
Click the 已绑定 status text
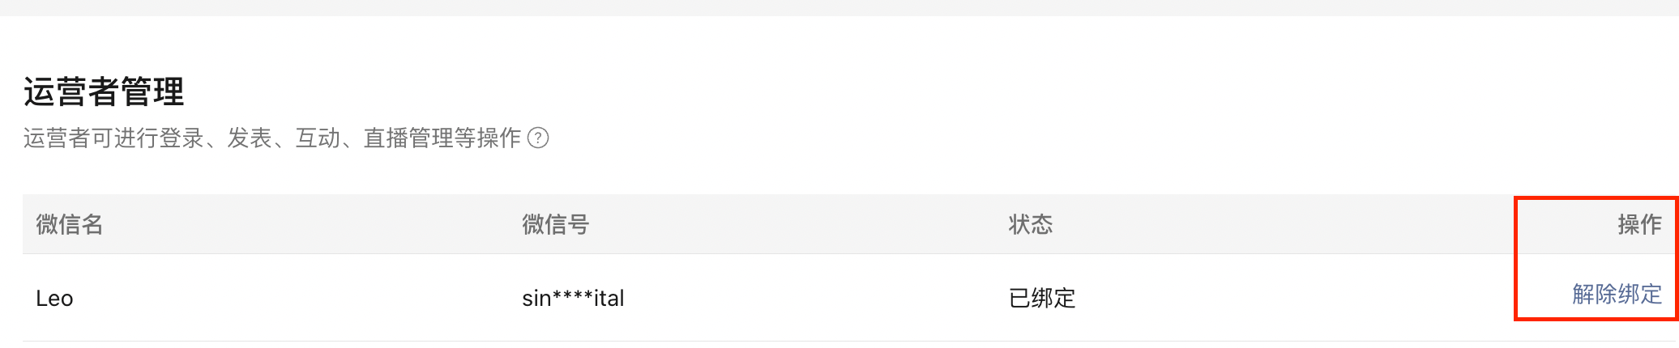pyautogui.click(x=1042, y=299)
